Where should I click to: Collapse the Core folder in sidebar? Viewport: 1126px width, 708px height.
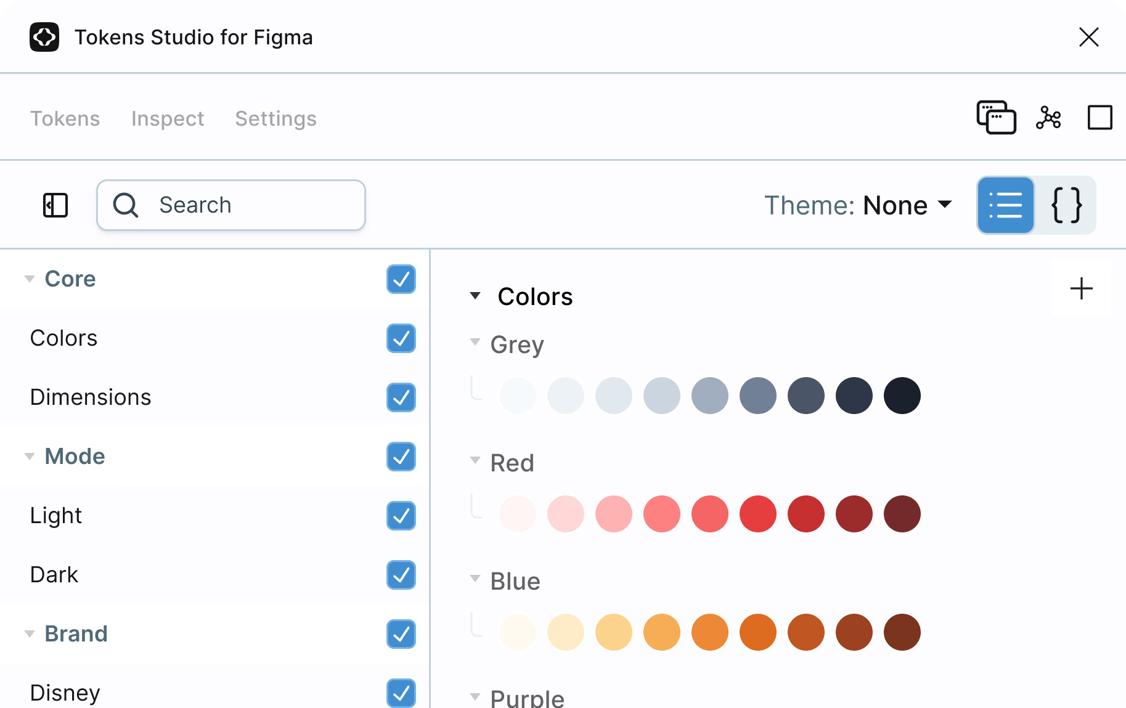point(29,279)
